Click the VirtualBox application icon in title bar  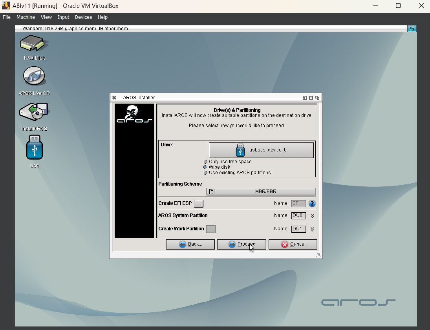coord(5,5)
